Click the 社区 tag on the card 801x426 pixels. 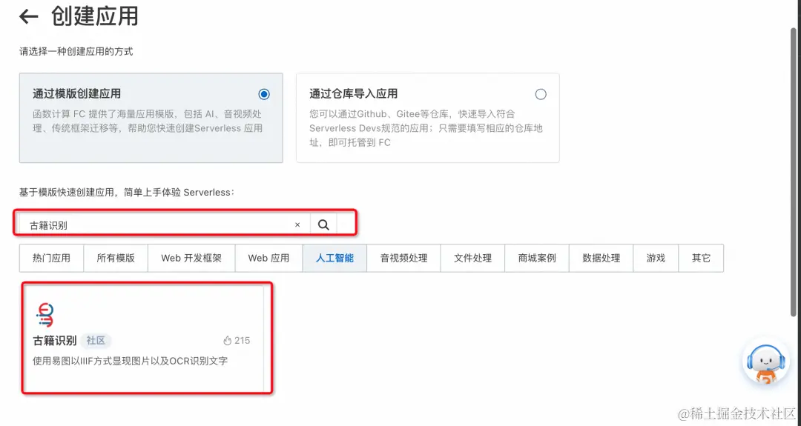coord(96,340)
